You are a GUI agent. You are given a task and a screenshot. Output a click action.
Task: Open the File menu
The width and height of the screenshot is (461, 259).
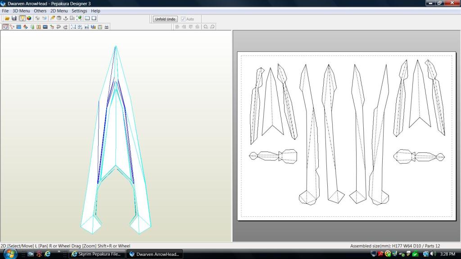pos(5,11)
